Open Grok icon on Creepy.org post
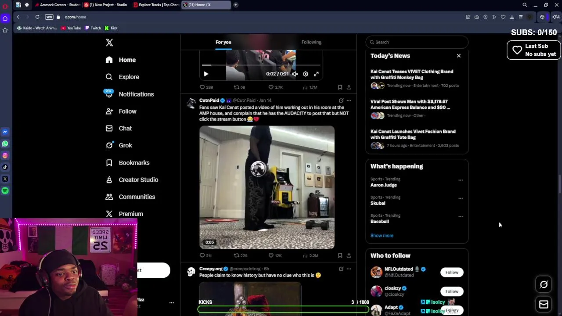The height and width of the screenshot is (316, 562). [341, 269]
